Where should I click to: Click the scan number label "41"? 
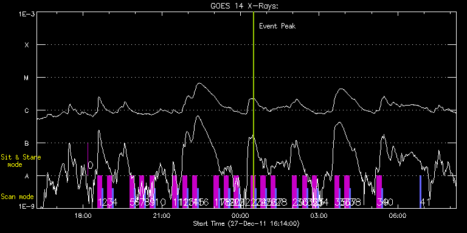pyautogui.click(x=425, y=203)
